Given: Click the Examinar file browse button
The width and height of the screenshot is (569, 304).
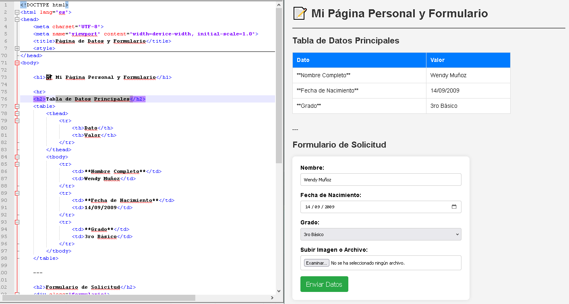Looking at the screenshot, I should click(316, 263).
